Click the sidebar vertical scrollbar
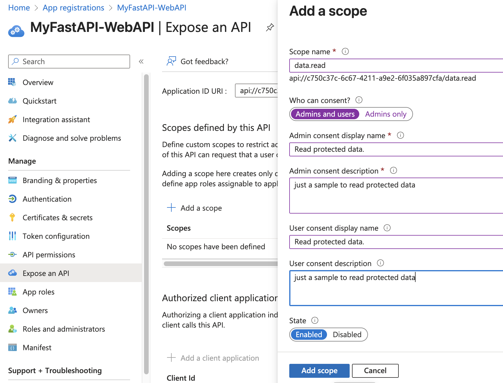Viewport: 503px width, 383px height. pos(146,223)
